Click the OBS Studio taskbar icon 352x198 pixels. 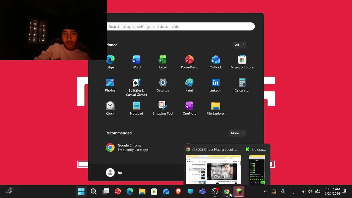pos(215,191)
